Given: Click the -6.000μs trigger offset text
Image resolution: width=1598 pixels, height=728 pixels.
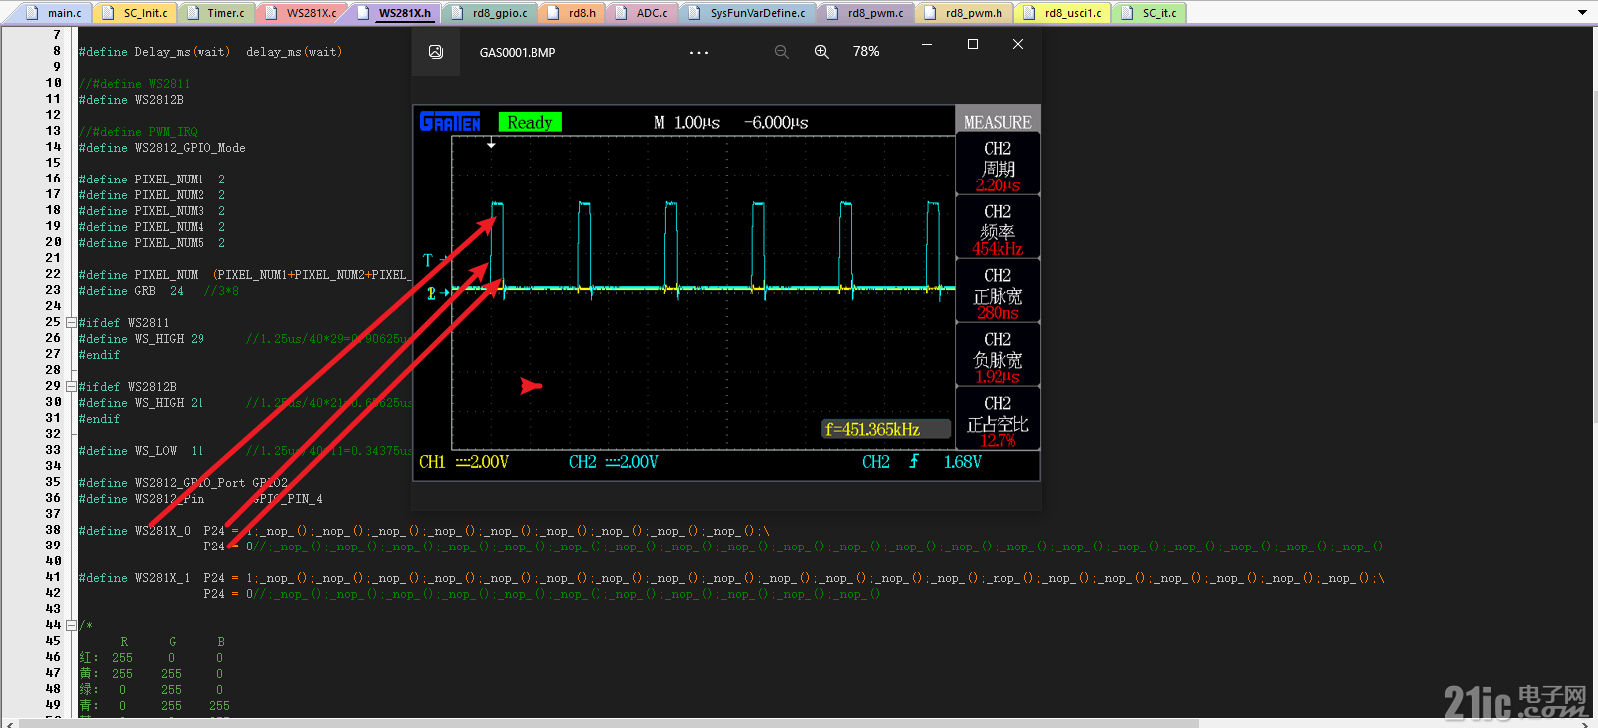Looking at the screenshot, I should [776, 122].
